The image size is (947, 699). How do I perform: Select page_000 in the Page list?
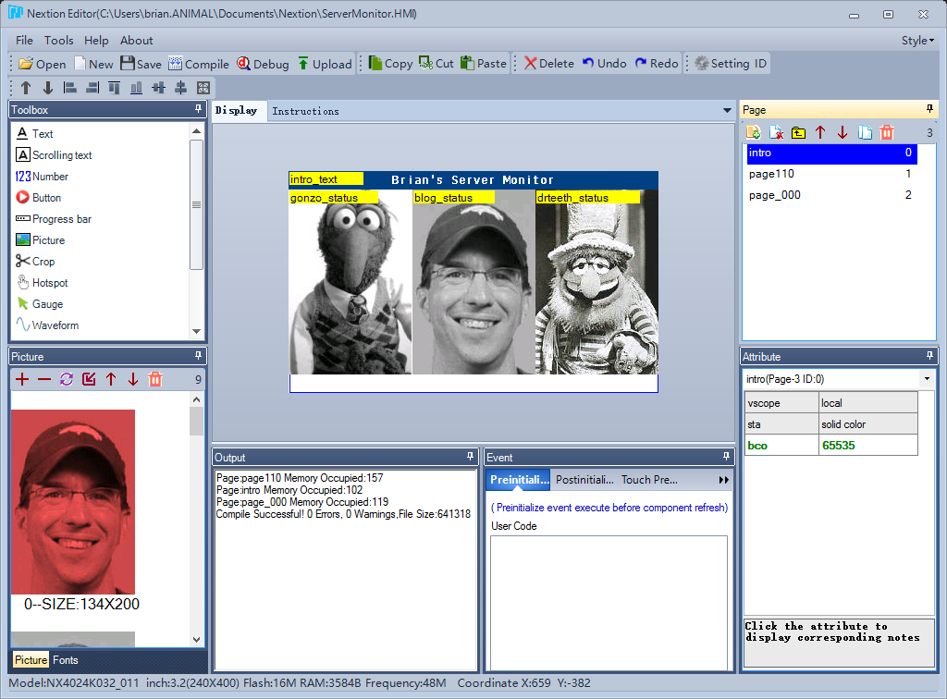click(831, 195)
